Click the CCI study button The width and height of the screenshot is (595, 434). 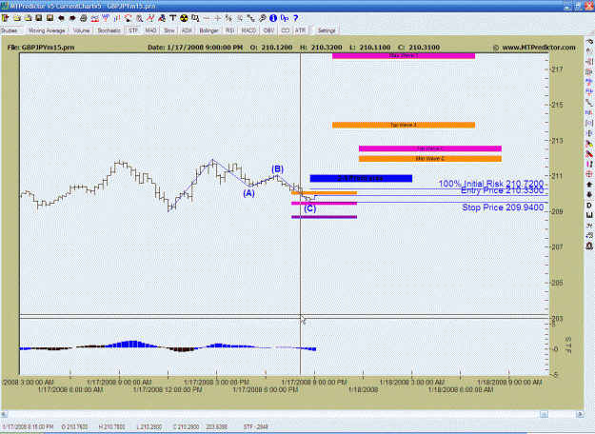click(x=286, y=30)
